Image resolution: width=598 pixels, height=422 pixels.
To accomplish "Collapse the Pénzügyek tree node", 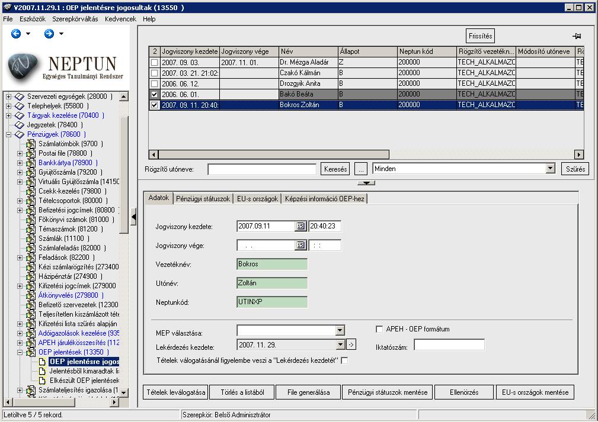I will click(8, 134).
